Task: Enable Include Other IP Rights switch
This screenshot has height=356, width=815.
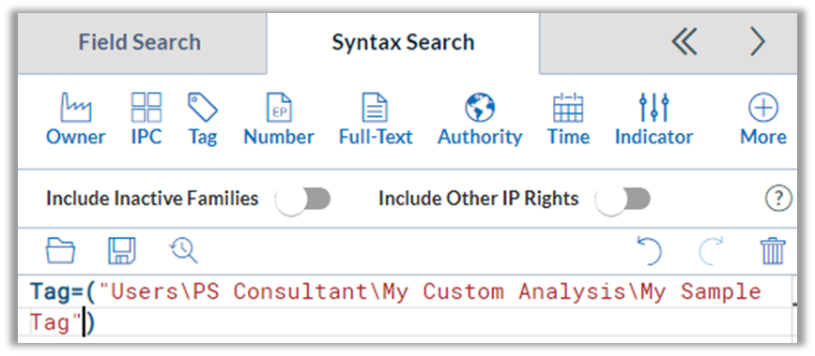Action: pos(623,200)
